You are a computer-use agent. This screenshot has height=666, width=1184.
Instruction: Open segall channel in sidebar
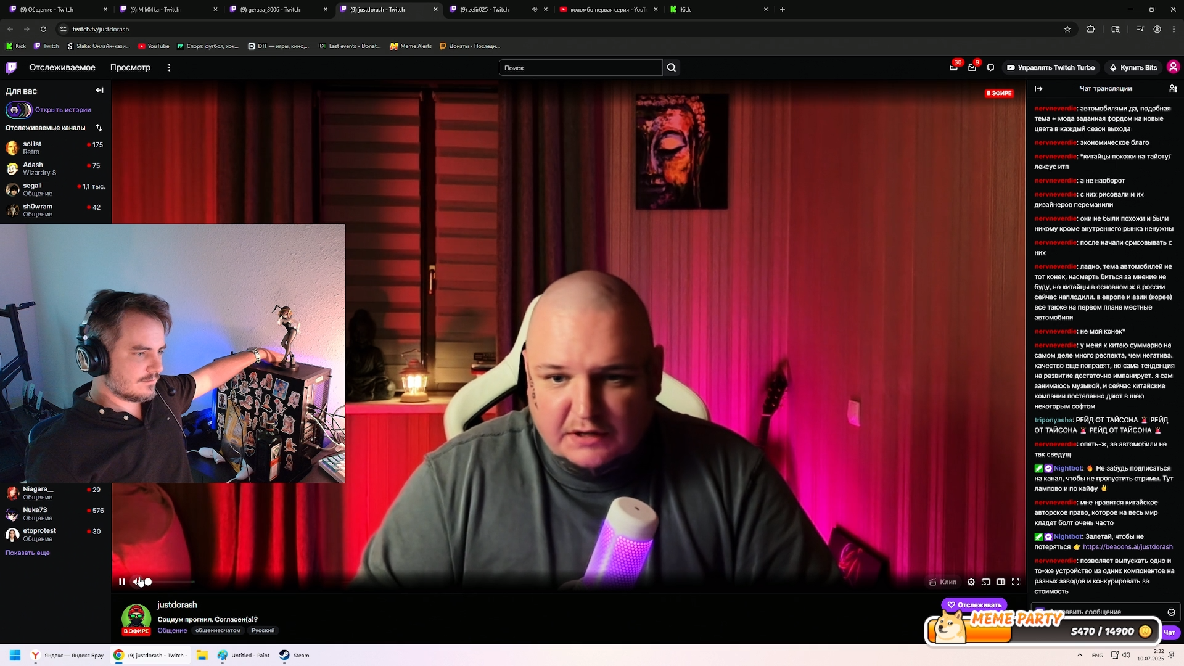click(55, 190)
